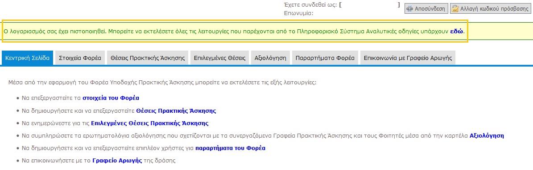Click the Αξιολόγηση link in the list
Screen dimensions: 533x170
[x=487, y=135]
